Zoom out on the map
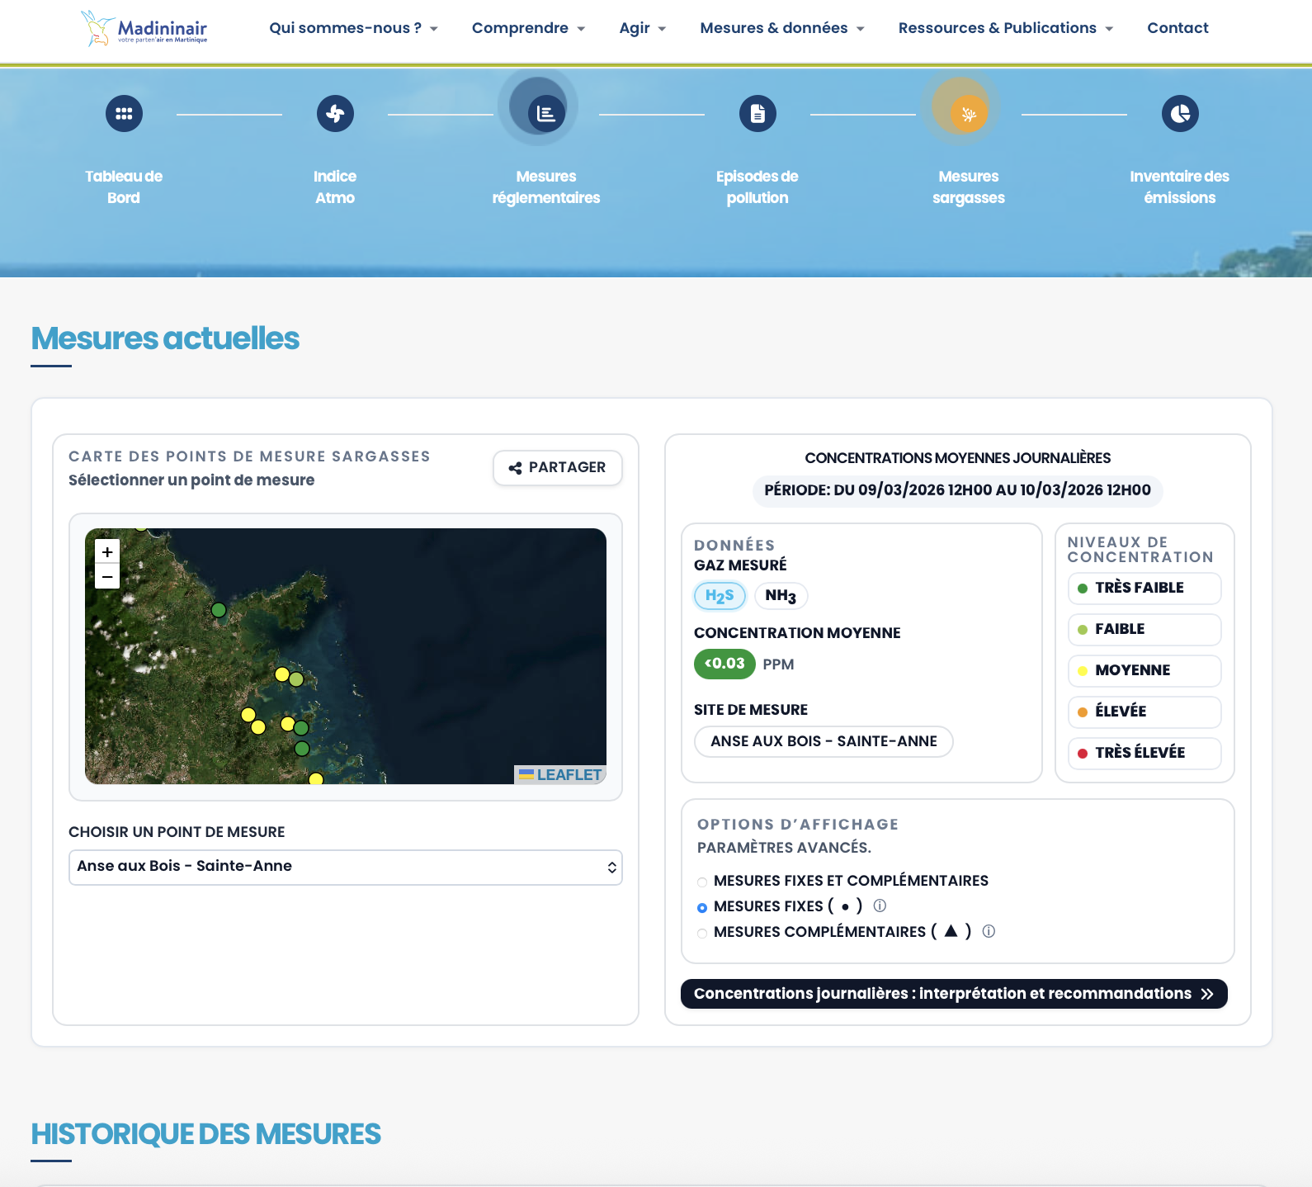 click(107, 577)
